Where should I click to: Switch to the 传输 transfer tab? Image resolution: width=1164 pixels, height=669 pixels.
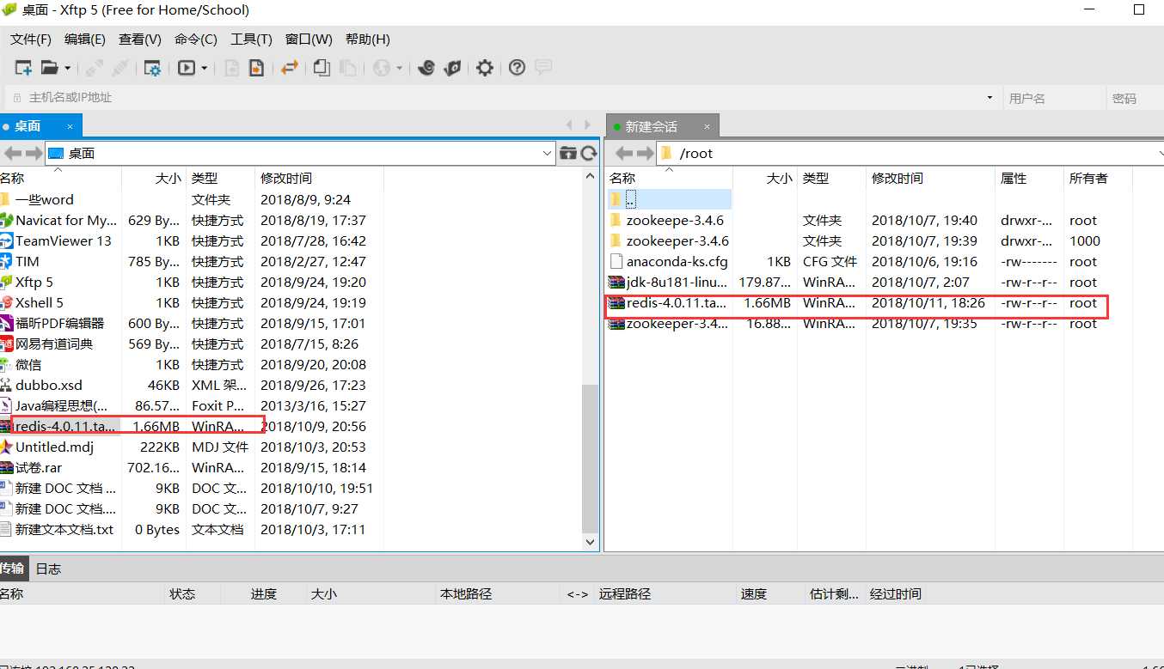tap(12, 569)
